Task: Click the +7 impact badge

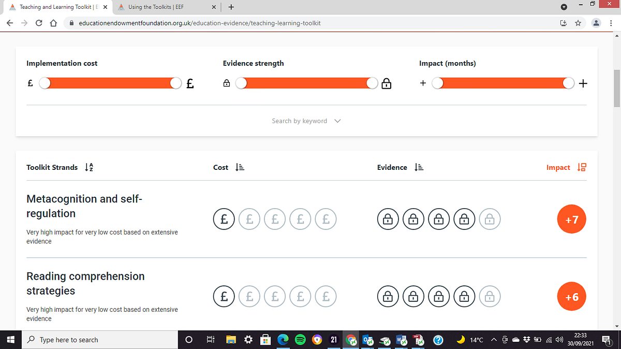Action: coord(572,220)
